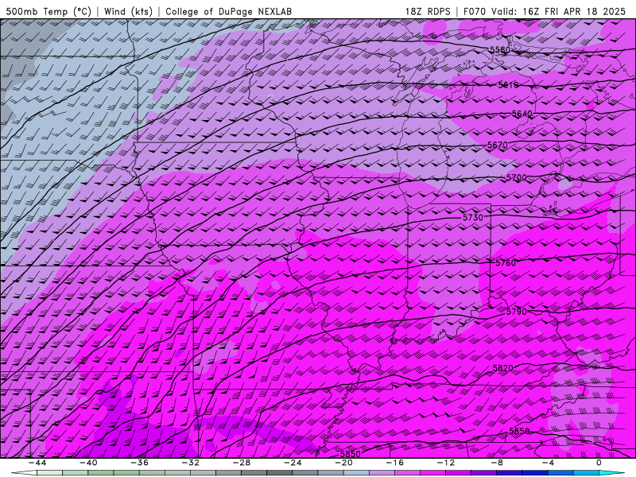Click the -4 color scale tick label
636x477 pixels.
(549, 463)
